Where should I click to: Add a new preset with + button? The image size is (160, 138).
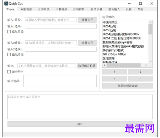115,79
